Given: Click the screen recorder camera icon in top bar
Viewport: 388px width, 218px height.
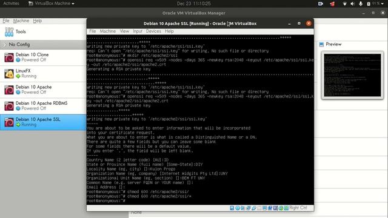Looking at the screenshot, I should [321, 4].
